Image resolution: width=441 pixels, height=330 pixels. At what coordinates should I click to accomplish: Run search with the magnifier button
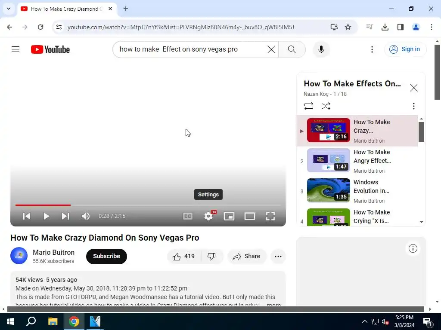pyautogui.click(x=292, y=49)
